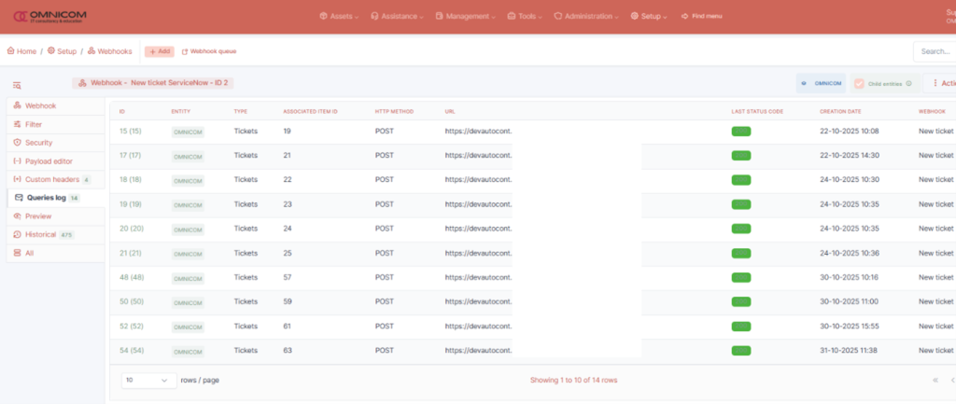The height and width of the screenshot is (404, 956).
Task: Toggle the Child entities checkbox
Action: 859,83
